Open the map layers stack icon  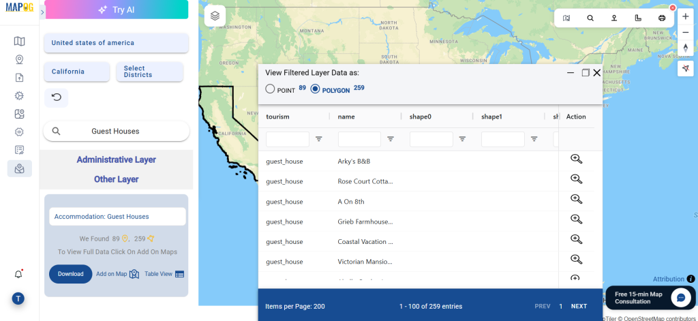(215, 16)
